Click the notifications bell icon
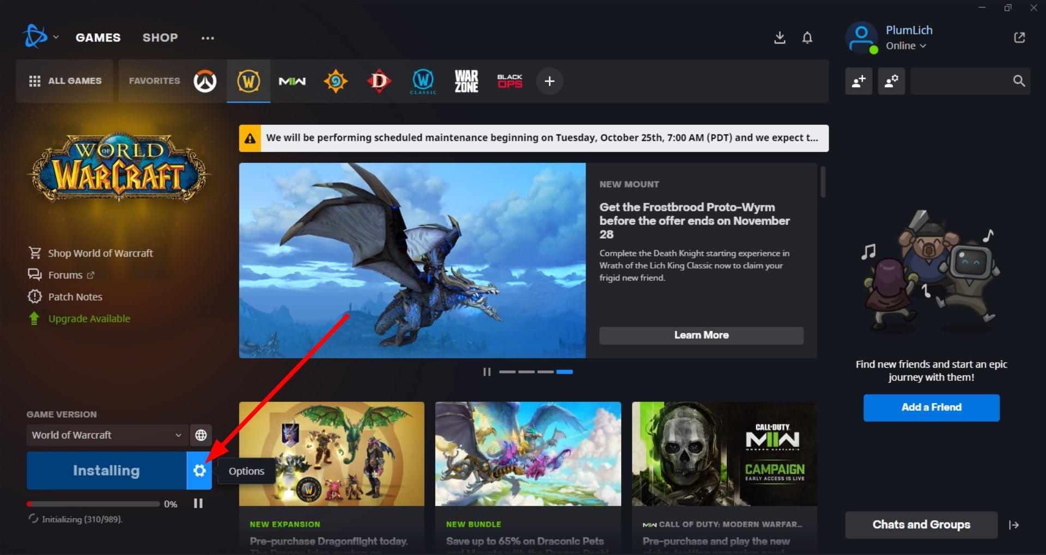 807,38
